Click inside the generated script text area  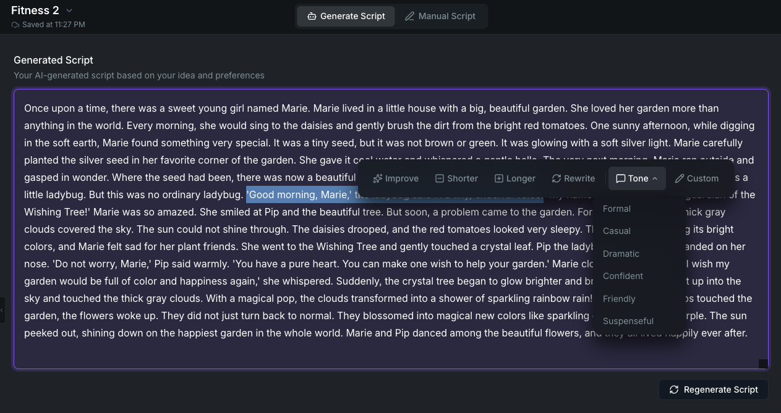click(x=247, y=123)
